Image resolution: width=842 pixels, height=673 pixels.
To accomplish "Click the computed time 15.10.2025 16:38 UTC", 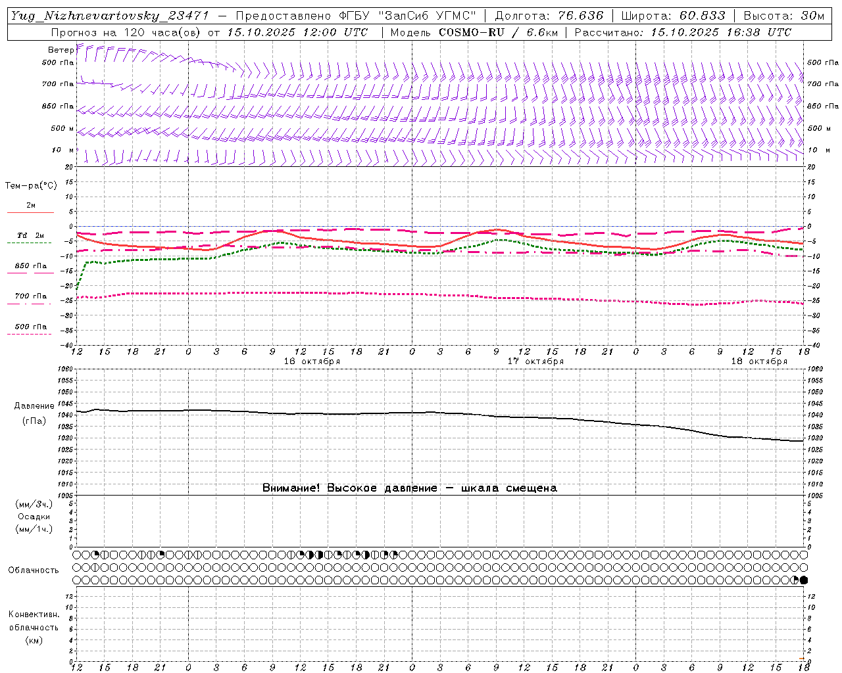I will pos(721,32).
